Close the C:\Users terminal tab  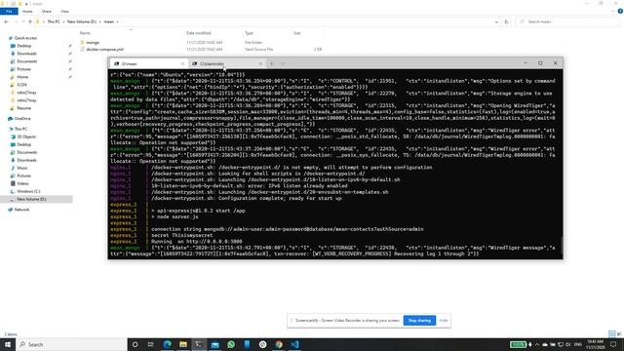pyautogui.click(x=260, y=63)
